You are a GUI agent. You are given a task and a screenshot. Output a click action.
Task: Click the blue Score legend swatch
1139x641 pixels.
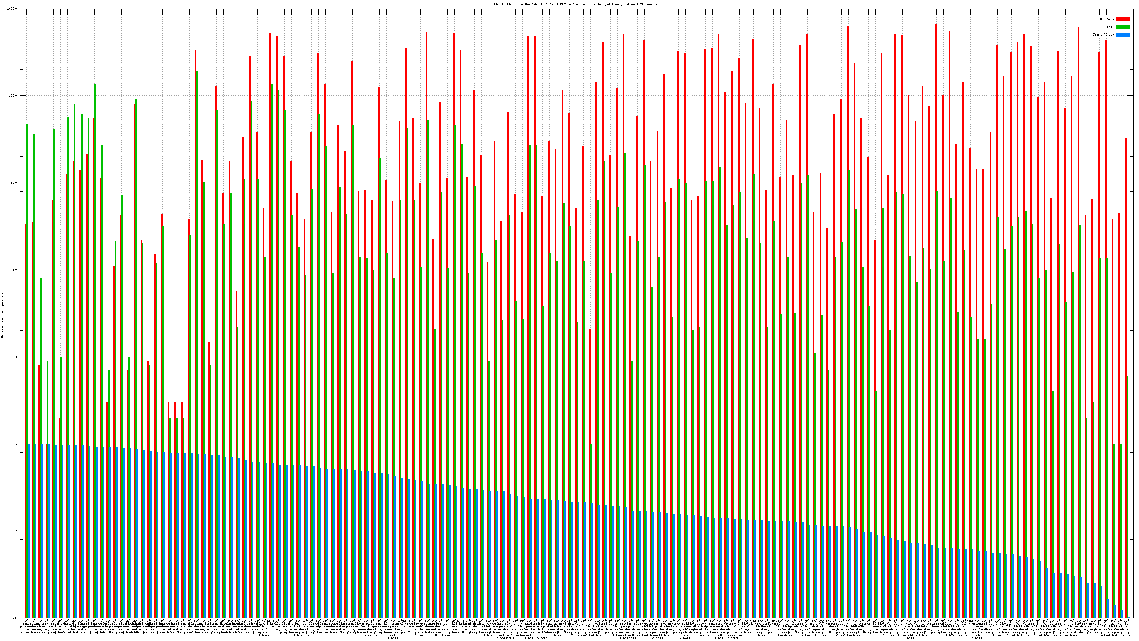[x=1123, y=35]
